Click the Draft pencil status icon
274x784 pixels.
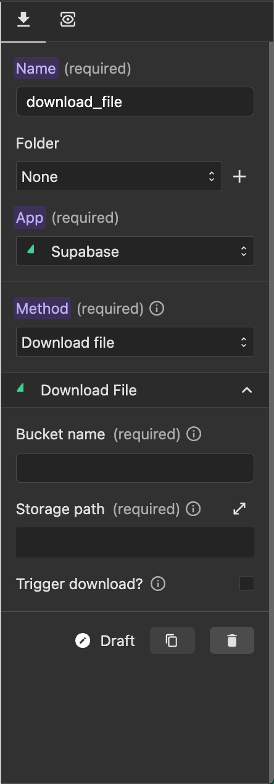coord(83,640)
